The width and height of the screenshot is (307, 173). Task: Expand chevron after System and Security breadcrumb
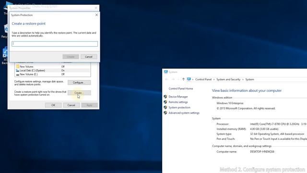(243, 79)
